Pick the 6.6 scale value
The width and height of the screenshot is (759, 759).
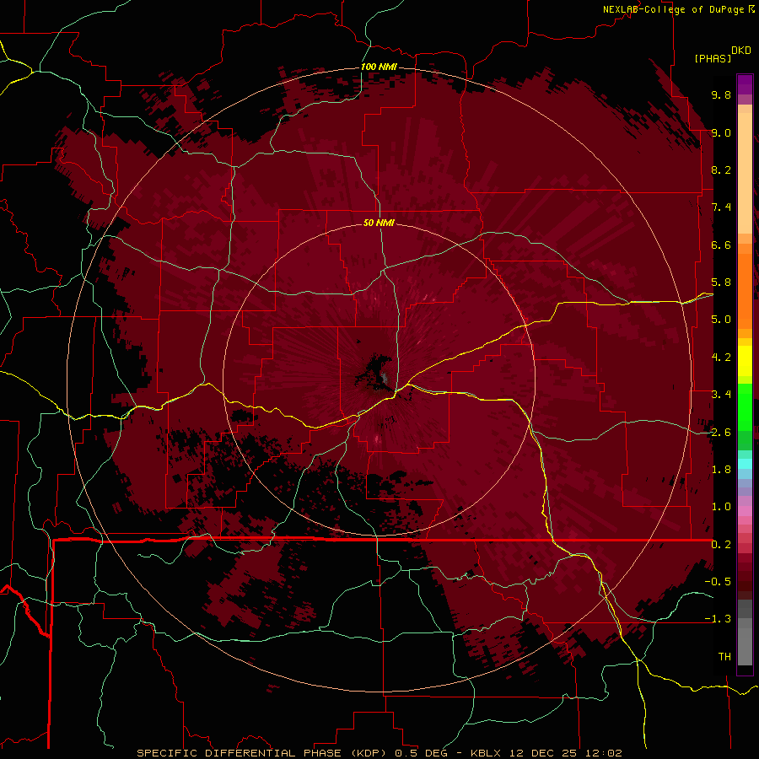click(x=721, y=245)
